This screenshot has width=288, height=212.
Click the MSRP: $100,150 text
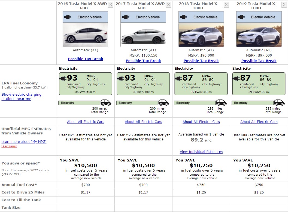(143, 55)
